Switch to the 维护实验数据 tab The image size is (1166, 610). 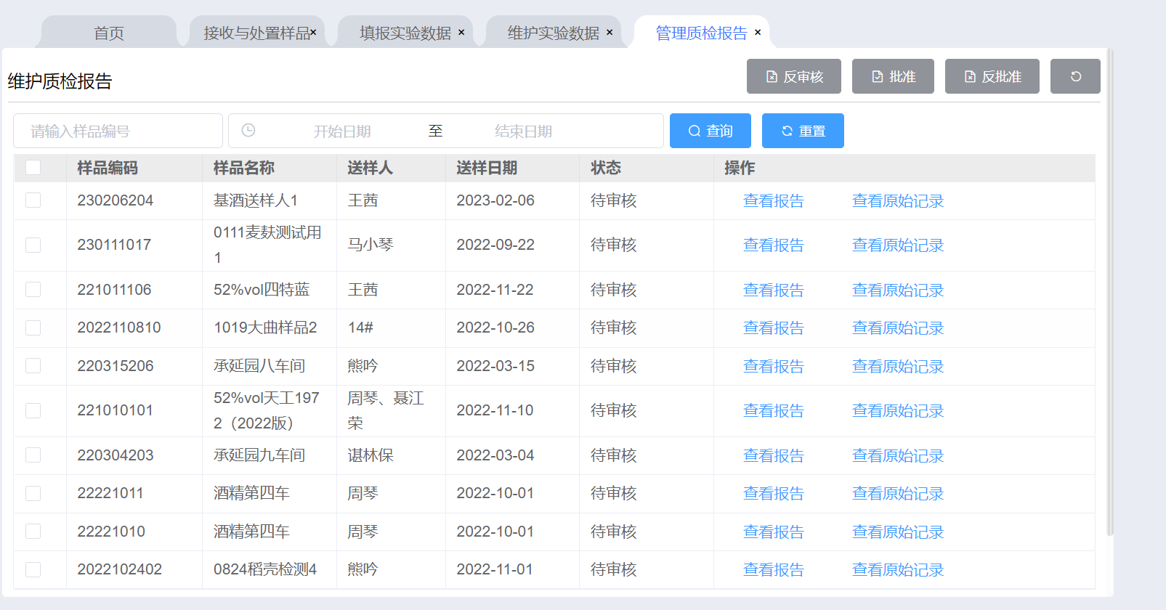(553, 33)
